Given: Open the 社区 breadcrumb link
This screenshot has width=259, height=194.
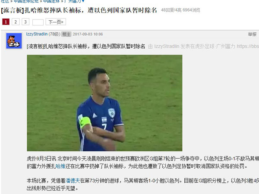Looking at the screenshot, I should click(x=5, y=1).
